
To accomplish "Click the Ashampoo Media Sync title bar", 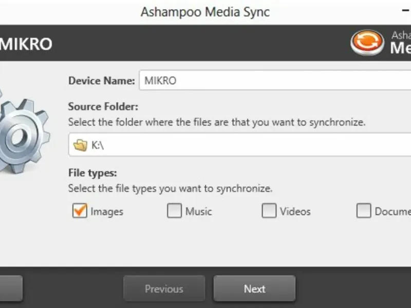I will [x=206, y=12].
